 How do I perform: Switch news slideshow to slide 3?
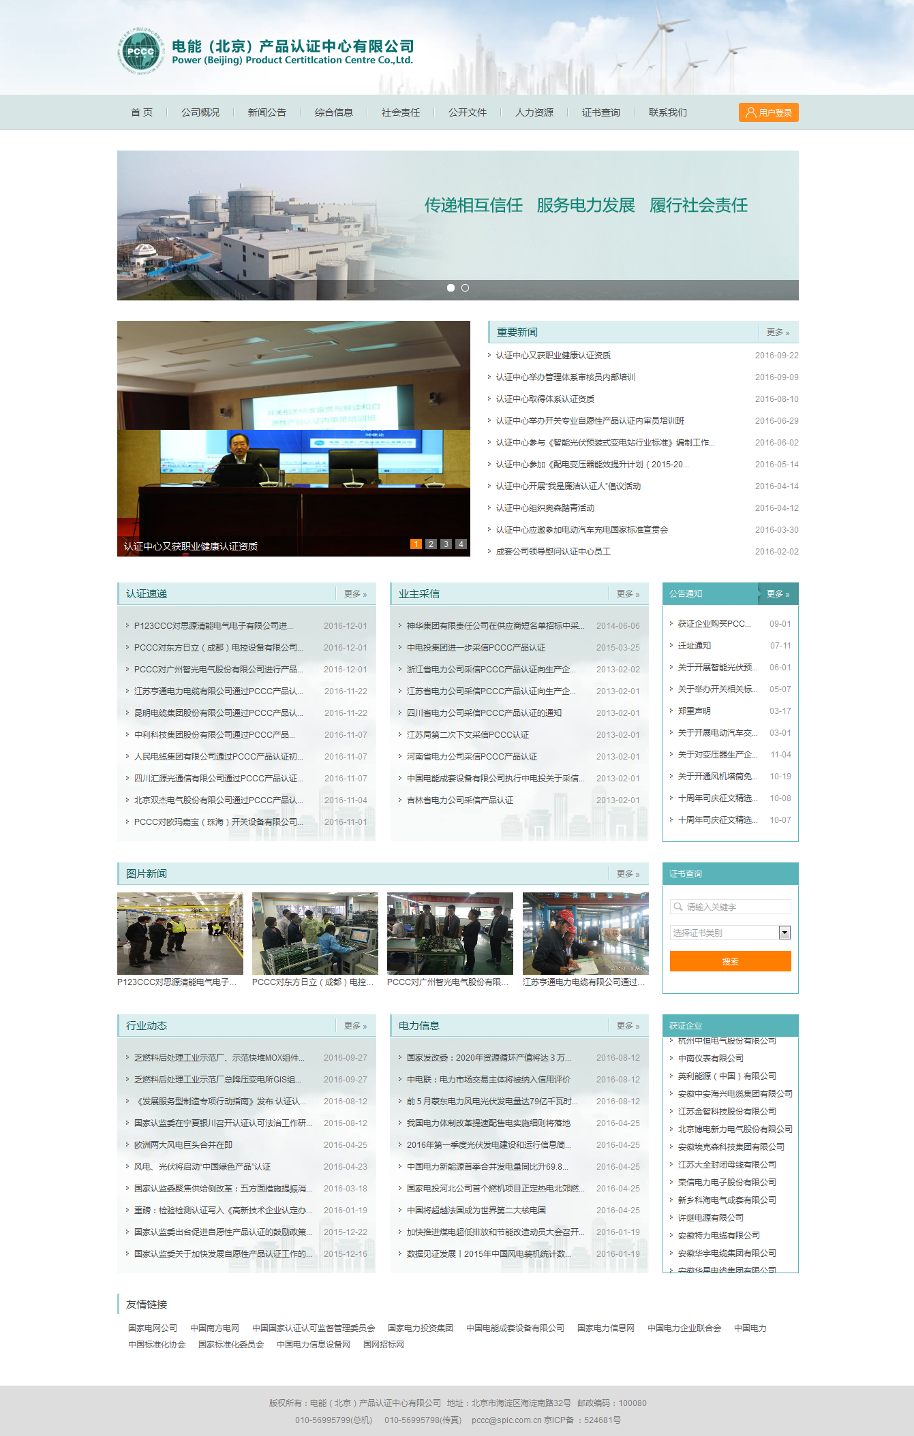tap(446, 544)
